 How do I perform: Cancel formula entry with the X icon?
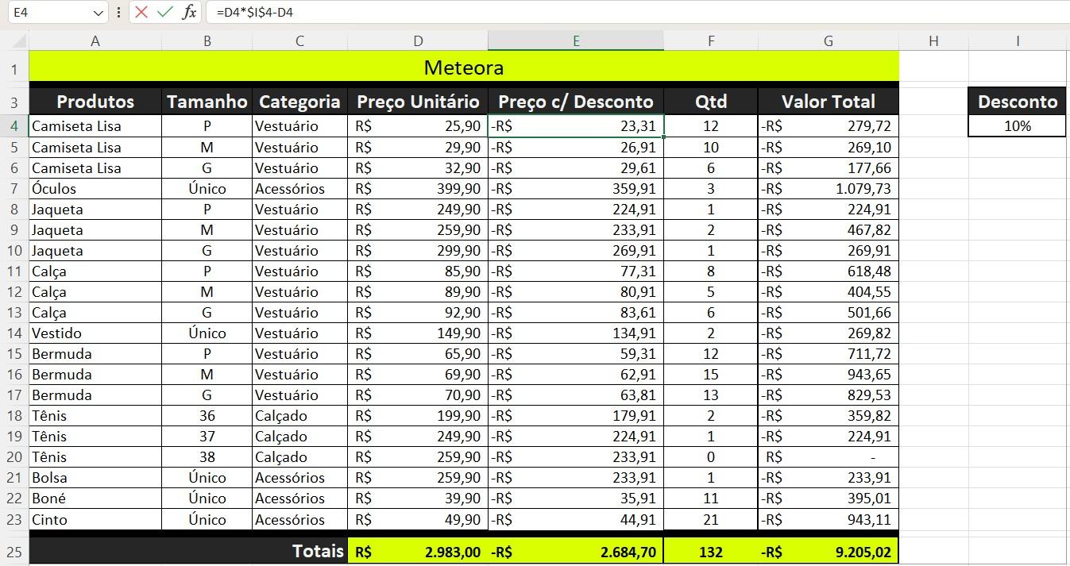click(x=141, y=12)
